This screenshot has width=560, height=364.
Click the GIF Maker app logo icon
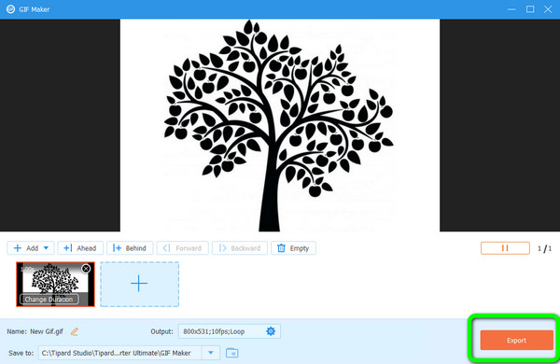(10, 9)
